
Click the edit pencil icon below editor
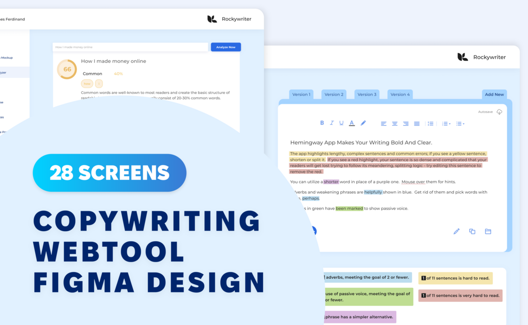tap(457, 231)
